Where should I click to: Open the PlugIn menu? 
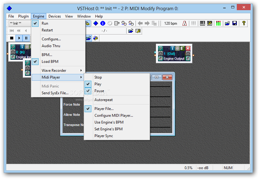click(23, 16)
